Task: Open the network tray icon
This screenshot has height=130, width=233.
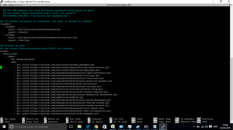Action: click(x=202, y=127)
